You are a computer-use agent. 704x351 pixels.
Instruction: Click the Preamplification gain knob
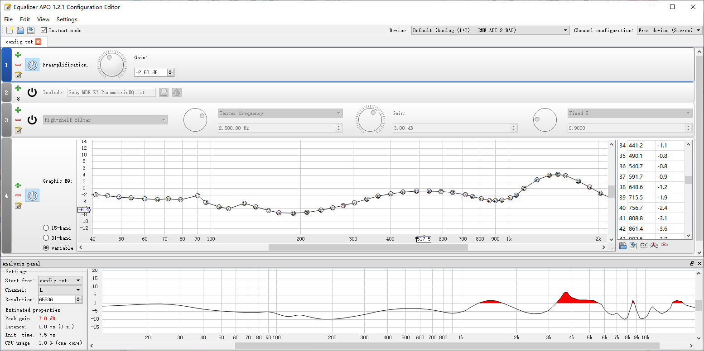112,65
